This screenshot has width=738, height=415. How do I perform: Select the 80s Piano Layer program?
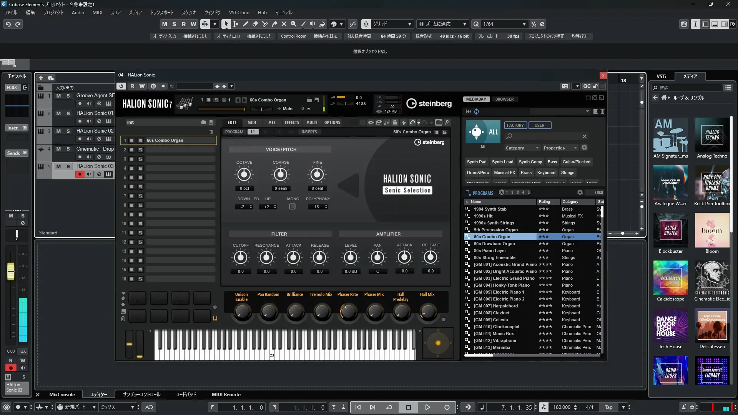[490, 251]
